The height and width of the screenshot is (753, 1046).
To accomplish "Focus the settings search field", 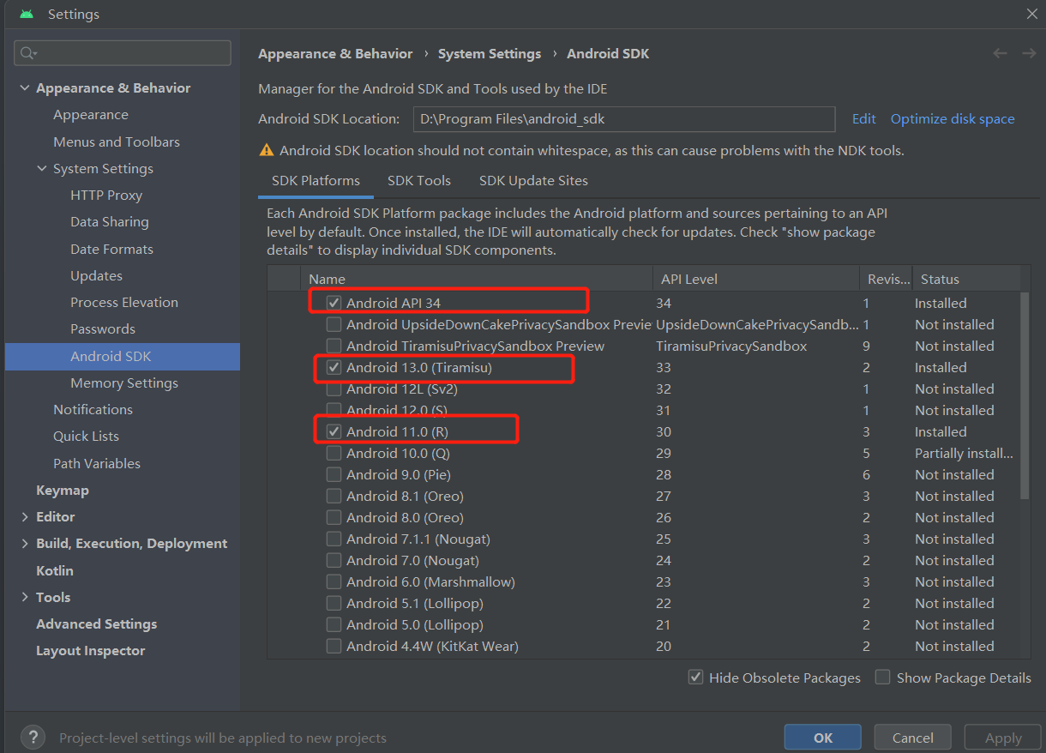I will pos(123,53).
